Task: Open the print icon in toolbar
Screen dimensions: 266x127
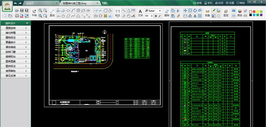Action: click(x=17, y=16)
